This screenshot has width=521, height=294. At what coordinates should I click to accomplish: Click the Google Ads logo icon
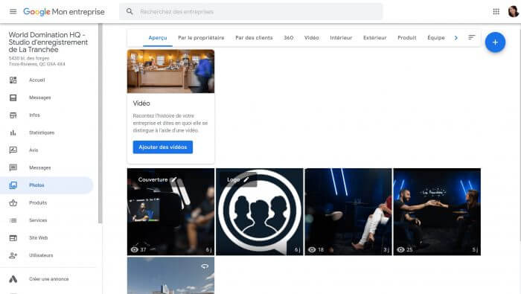coord(13,279)
